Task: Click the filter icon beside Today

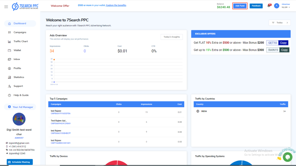Action: [x=273, y=23]
